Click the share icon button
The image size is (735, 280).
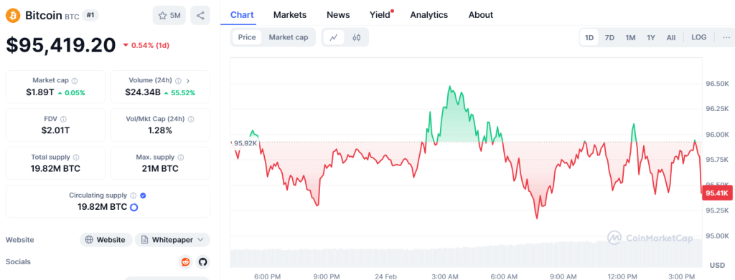pos(200,16)
